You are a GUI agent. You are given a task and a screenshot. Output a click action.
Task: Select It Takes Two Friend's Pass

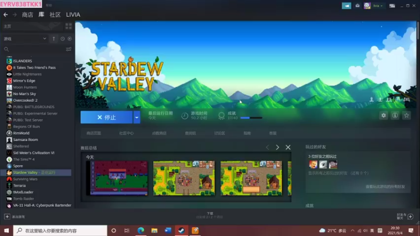tap(34, 68)
